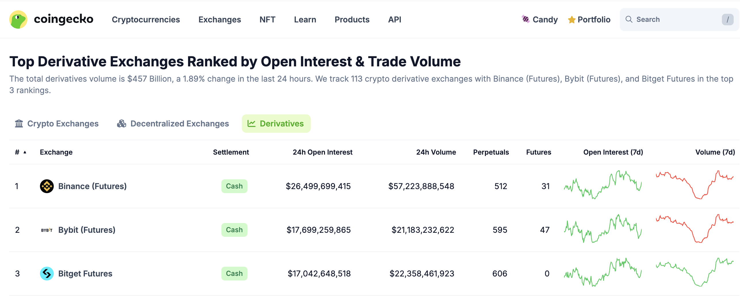Click the Bitget Futures logo

pyautogui.click(x=47, y=273)
